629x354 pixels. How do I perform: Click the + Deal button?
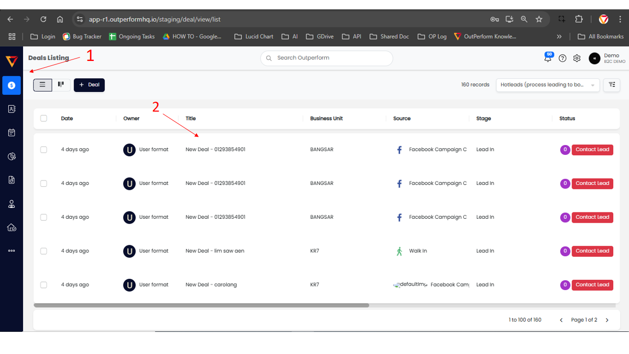(89, 85)
